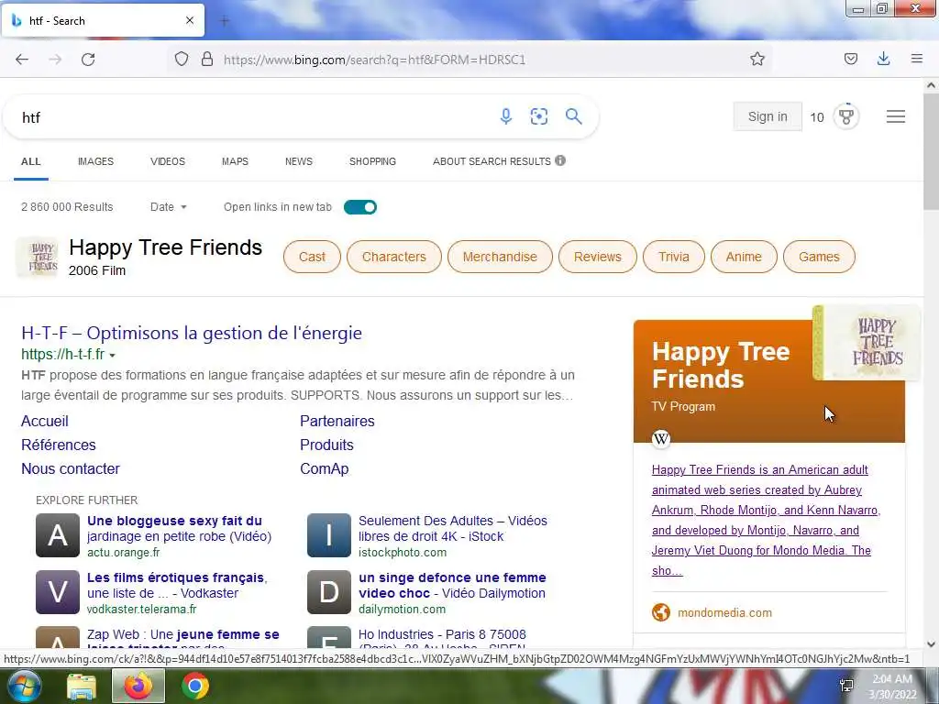Click the tracking protection shield icon

tap(182, 59)
